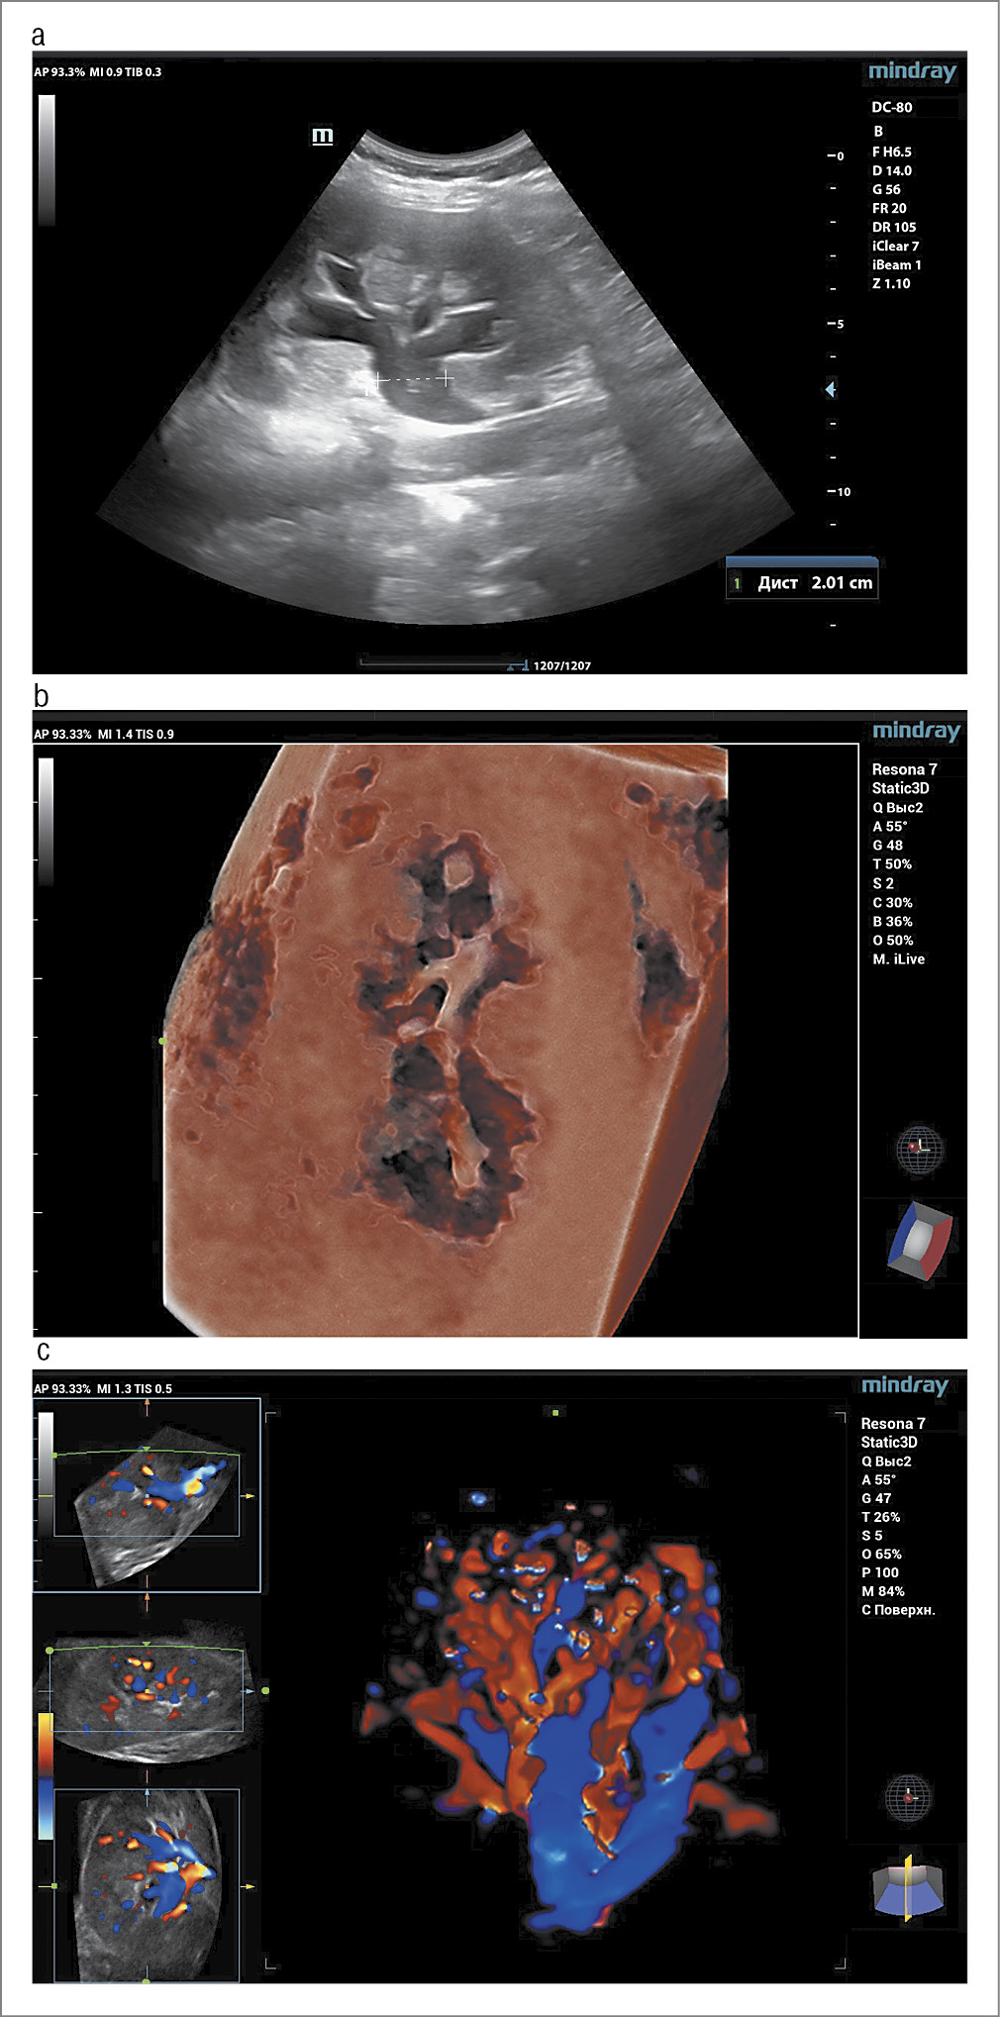Select the bottom Doppler plane thumbnail
This screenshot has width=1000, height=2017.
[x=147, y=1885]
